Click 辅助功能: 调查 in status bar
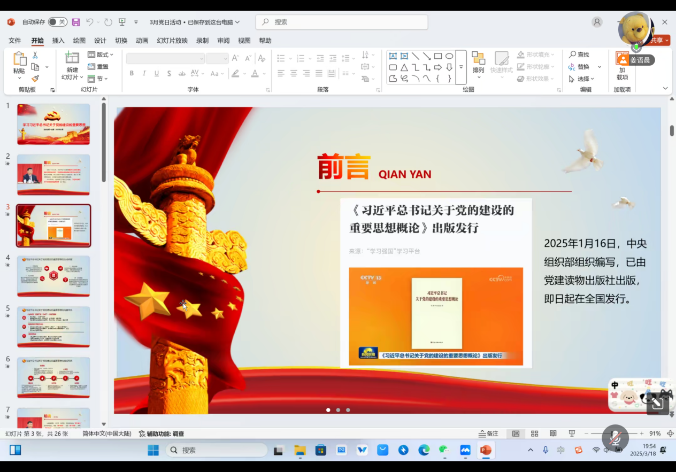Screen dimensions: 676x472 (162, 434)
